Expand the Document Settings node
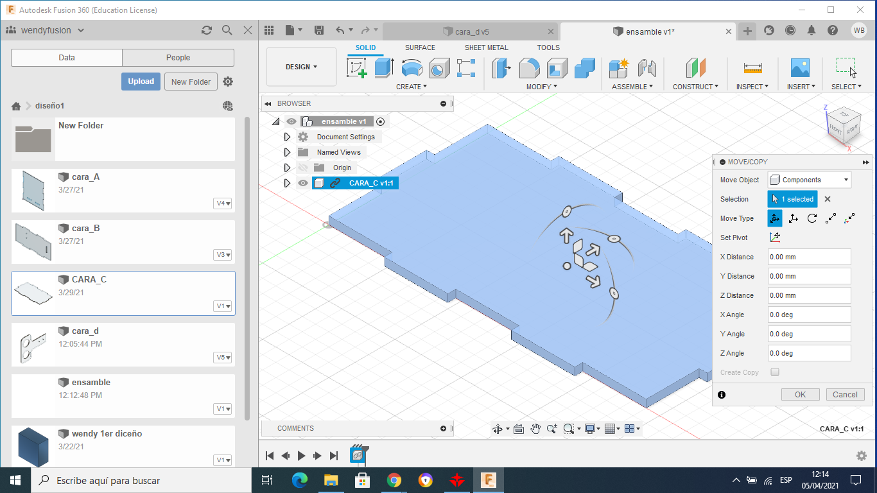Viewport: 877px width, 493px height. pos(287,137)
